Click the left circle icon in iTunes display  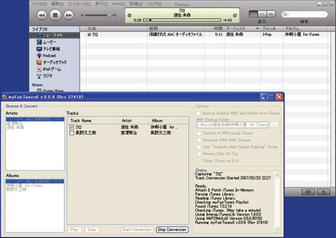129,15
